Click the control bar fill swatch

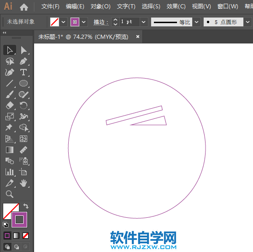coord(54,22)
